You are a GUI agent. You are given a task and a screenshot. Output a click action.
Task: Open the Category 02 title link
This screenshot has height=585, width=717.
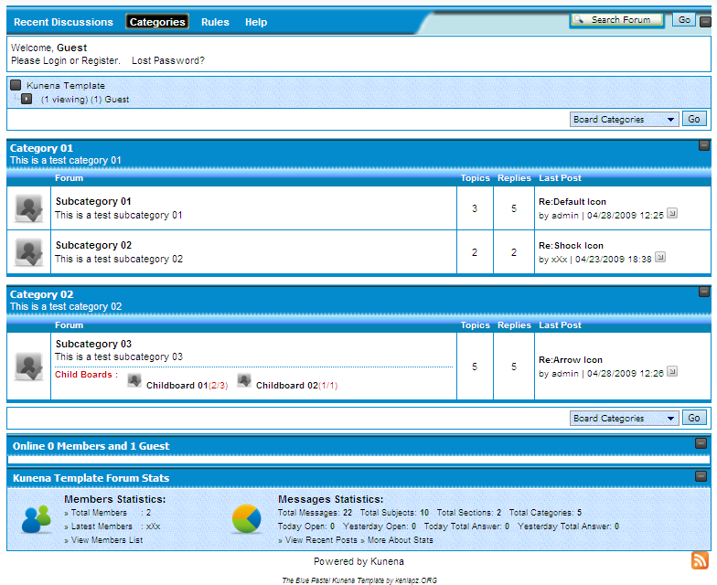pos(42,294)
